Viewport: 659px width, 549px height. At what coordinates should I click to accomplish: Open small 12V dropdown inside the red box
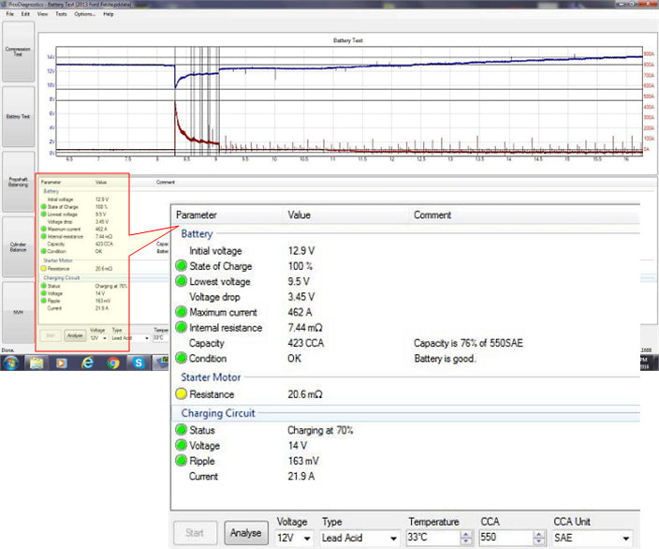[99, 338]
